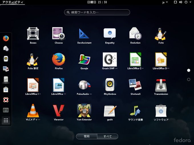Screen dimensions: 194x145
Task: Open the clock and calendar menu
Action: [x=97, y=2]
